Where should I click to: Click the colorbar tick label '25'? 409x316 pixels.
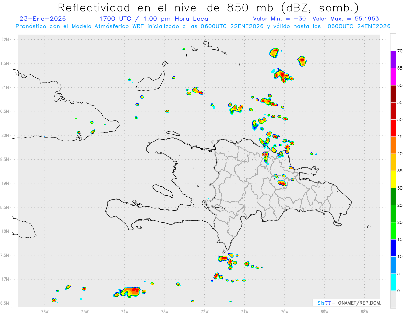[400, 205]
